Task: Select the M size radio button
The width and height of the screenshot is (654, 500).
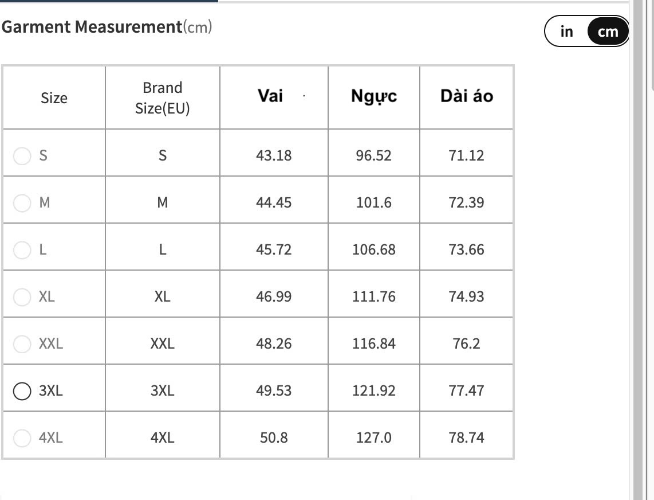Action: click(22, 202)
